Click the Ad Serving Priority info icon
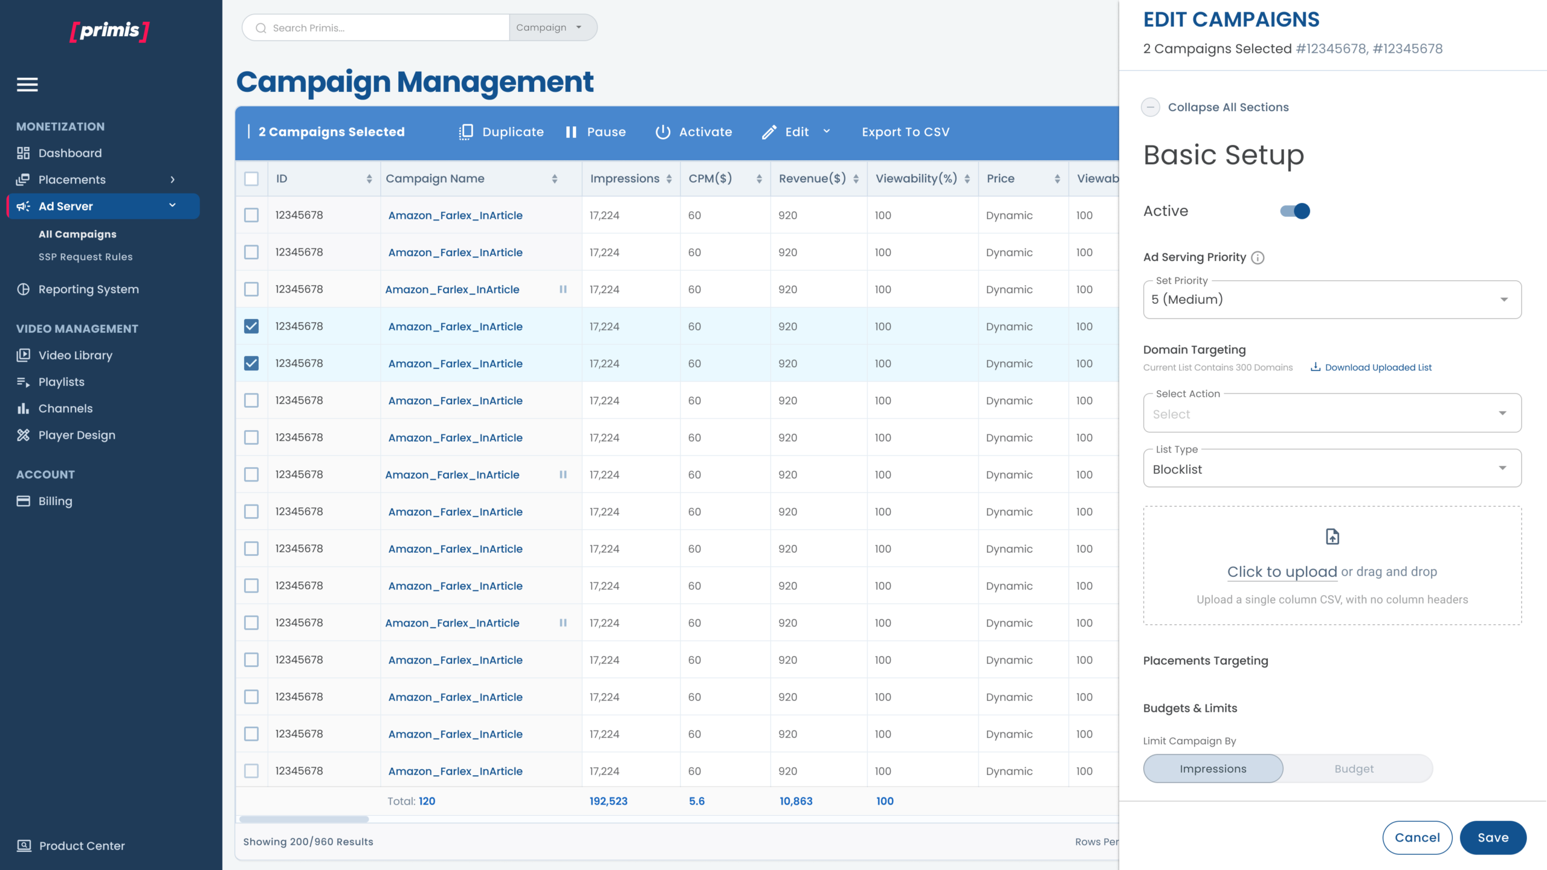This screenshot has width=1547, height=870. pos(1258,257)
